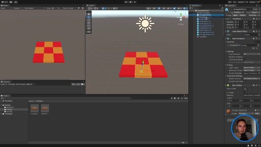Switch to the Scene tab
Image resolution: width=261 pixels, height=147 pixels.
(x=90, y=5)
